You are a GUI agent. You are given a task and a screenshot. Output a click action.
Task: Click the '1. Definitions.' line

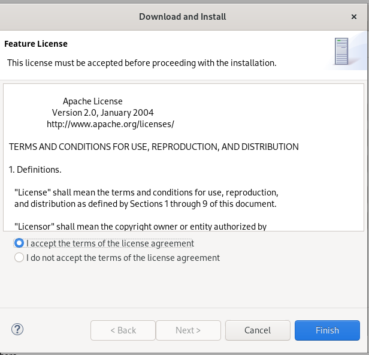point(35,170)
